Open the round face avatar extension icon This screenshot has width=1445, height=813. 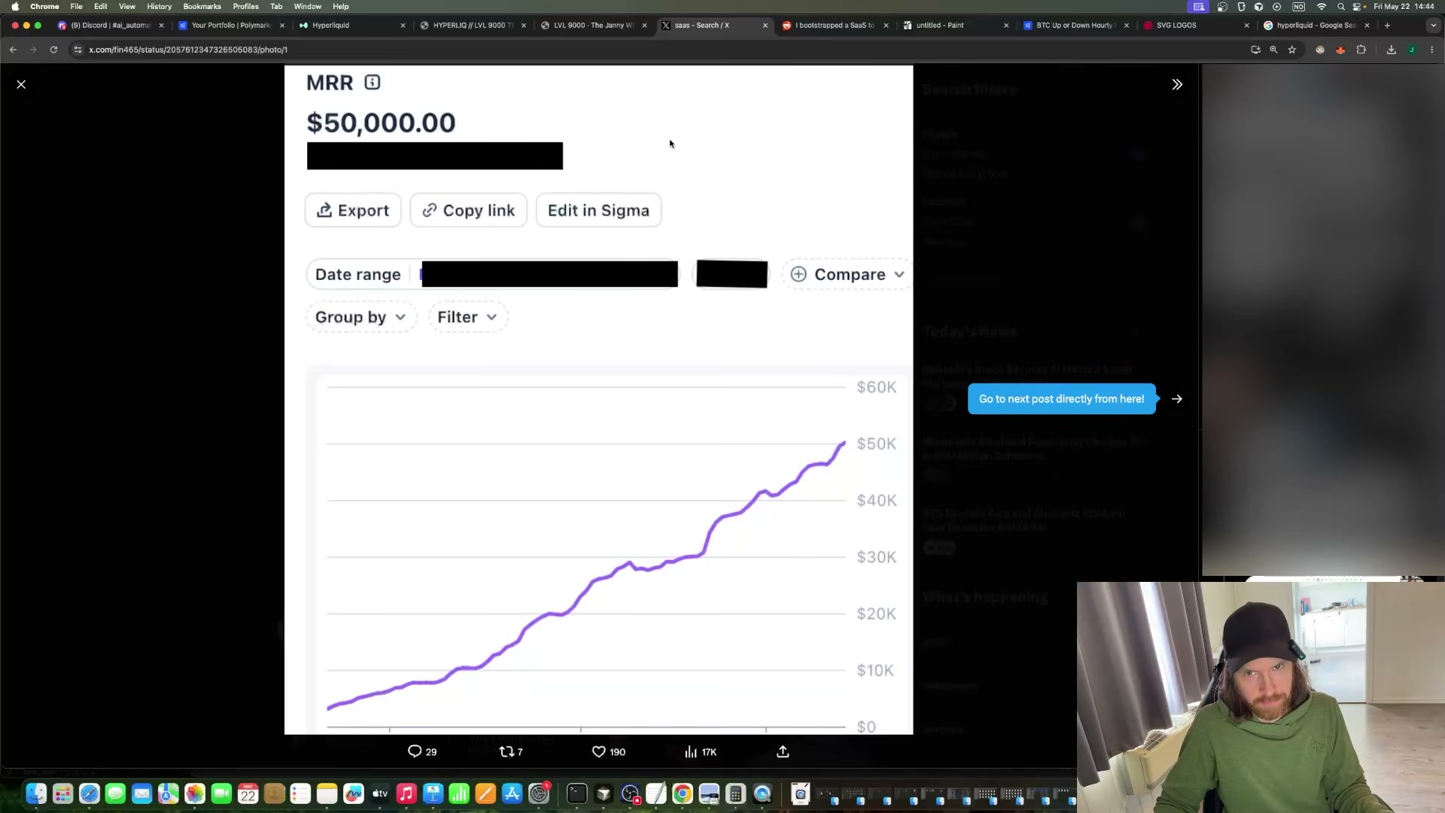(x=1320, y=50)
